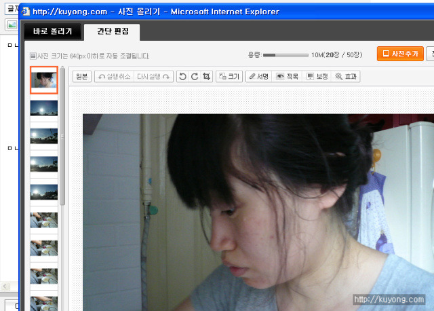Select the sky thumbnail just above the food photos
The width and height of the screenshot is (434, 311).
[44, 191]
